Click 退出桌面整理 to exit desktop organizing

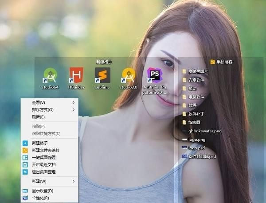43,171
